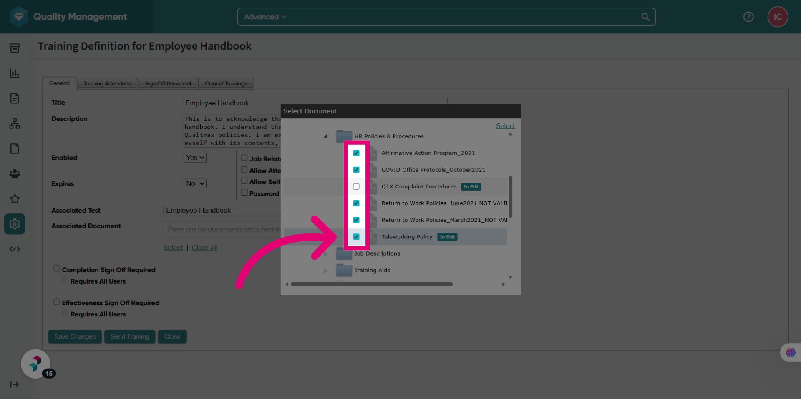Switch to the General tab
The image size is (801, 399).
[x=59, y=83]
